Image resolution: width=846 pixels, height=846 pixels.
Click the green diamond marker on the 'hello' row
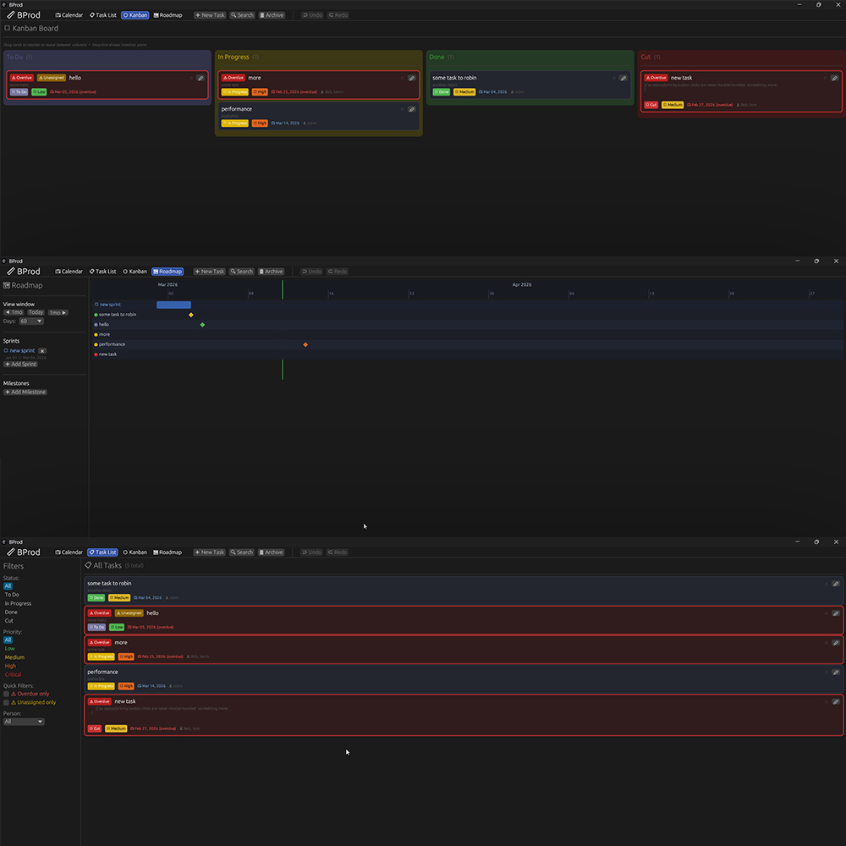tap(203, 324)
